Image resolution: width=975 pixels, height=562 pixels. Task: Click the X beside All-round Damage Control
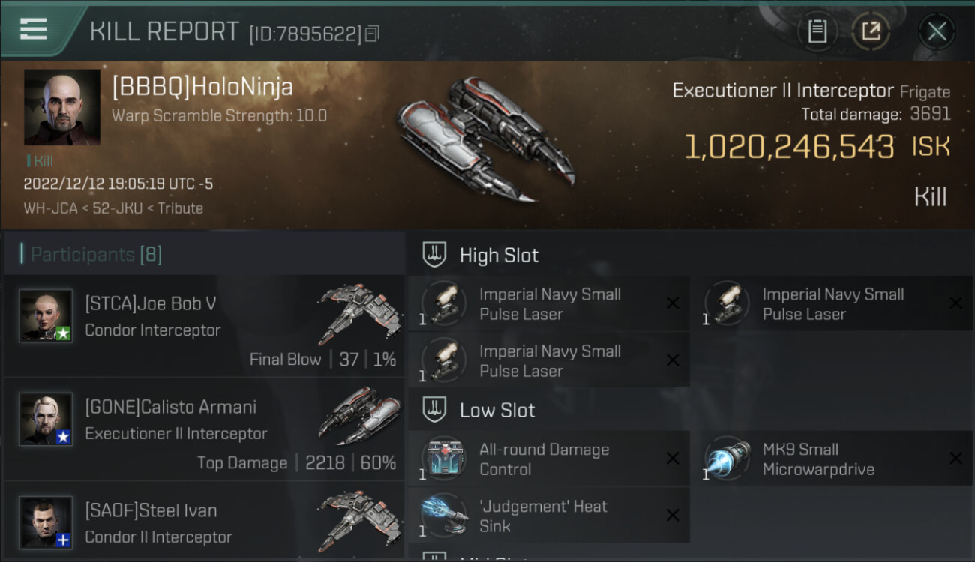(x=673, y=459)
